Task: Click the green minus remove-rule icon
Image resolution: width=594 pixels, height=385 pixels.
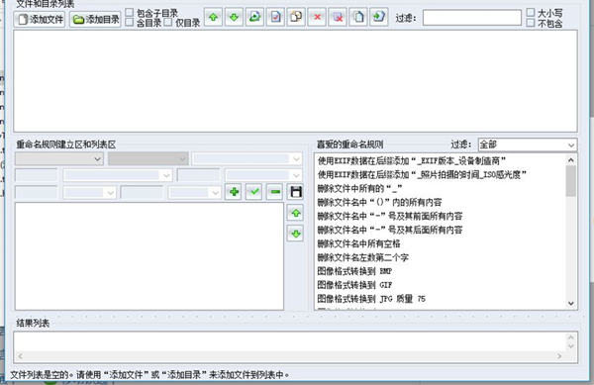Action: point(275,192)
